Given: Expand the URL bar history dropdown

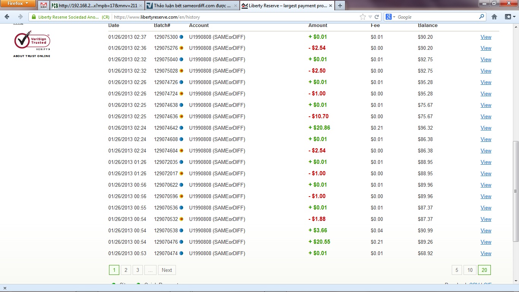Looking at the screenshot, I should pos(370,17).
